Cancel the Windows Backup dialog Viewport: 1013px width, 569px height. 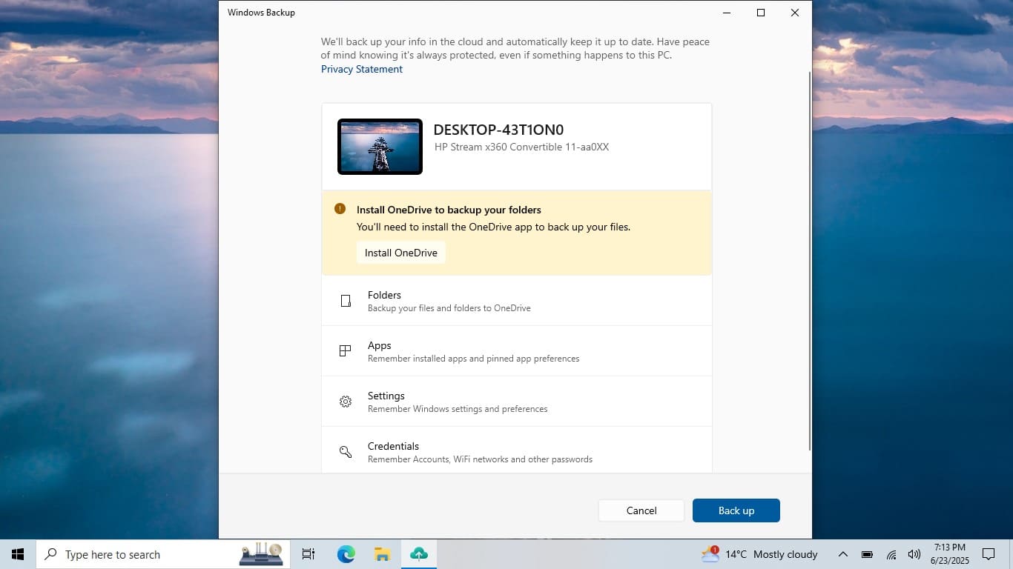641,510
